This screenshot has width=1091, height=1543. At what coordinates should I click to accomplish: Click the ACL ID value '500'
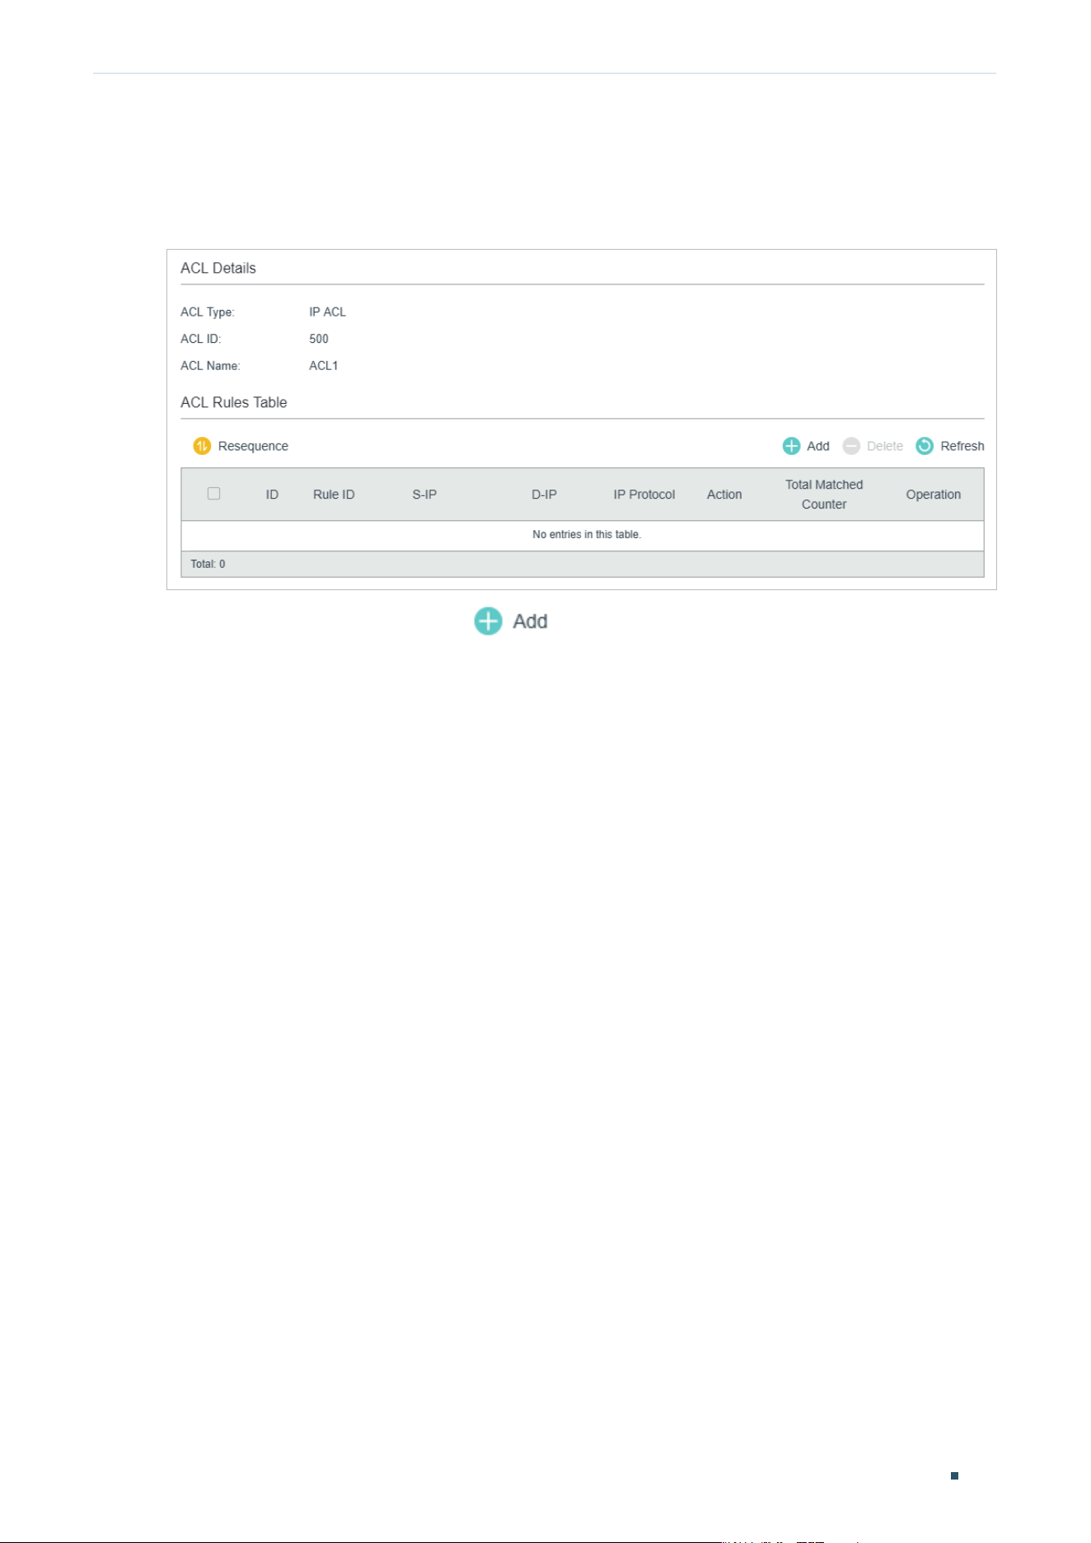click(x=319, y=339)
